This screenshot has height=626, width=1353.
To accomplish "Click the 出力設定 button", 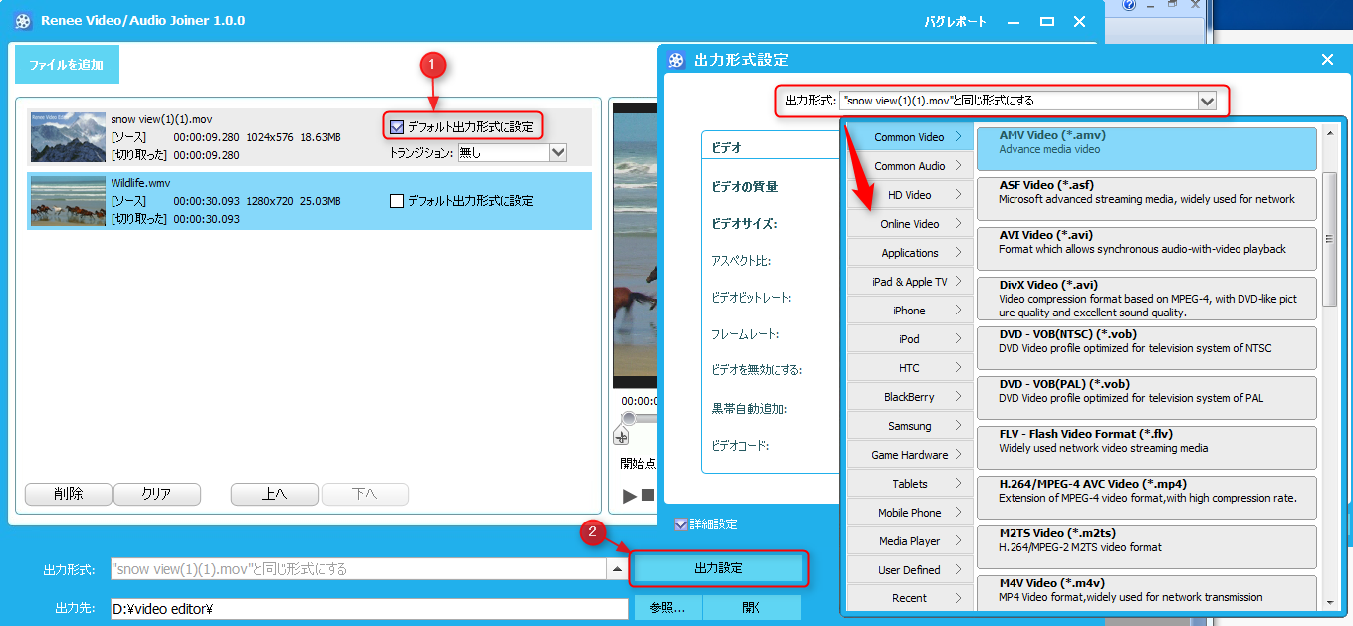I will 718,568.
